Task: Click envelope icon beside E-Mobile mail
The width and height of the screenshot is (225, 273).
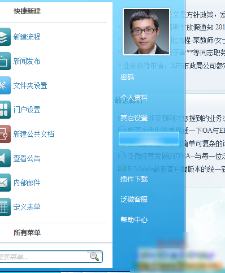Action: 122,168
